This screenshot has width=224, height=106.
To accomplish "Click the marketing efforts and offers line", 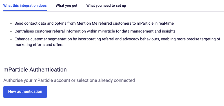I will coord(39,45).
